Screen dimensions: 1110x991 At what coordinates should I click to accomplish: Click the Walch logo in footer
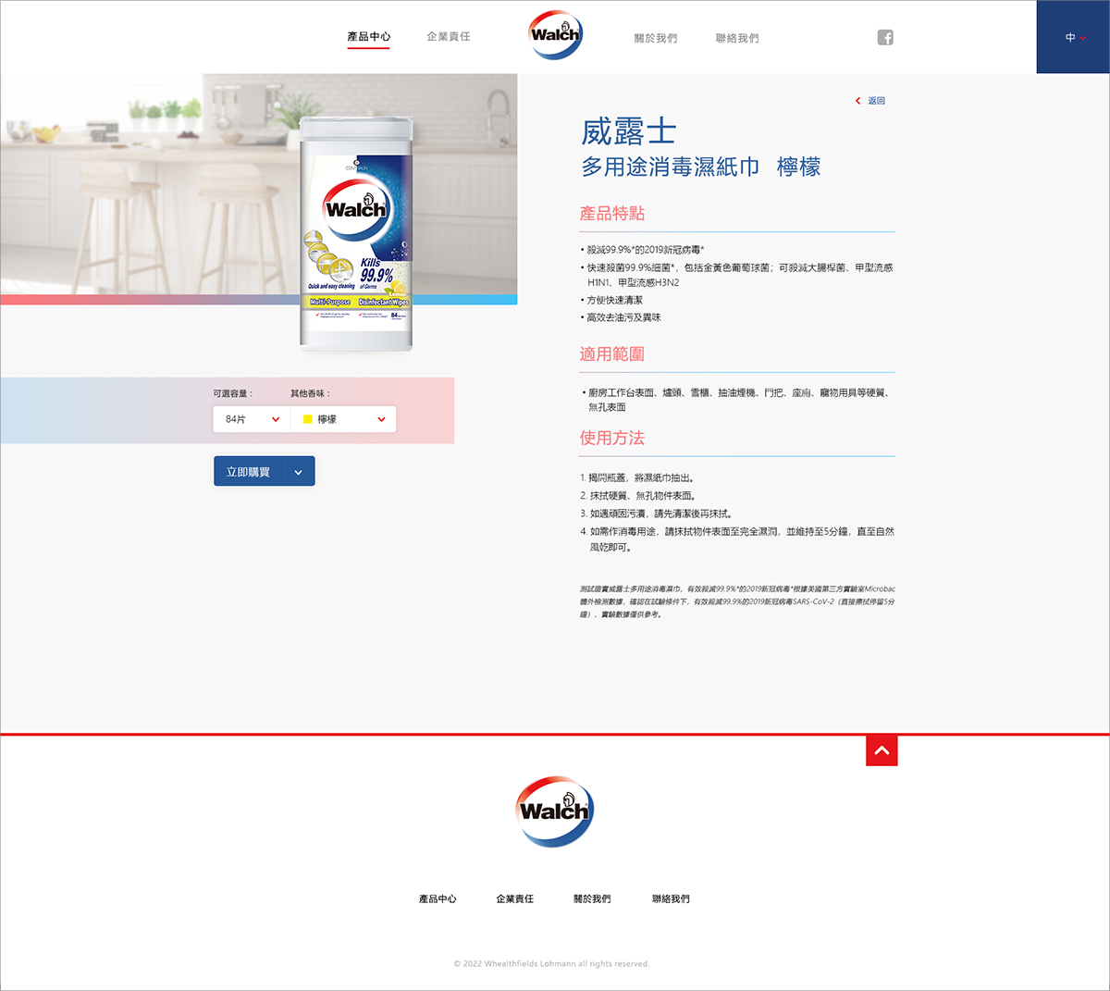(554, 811)
